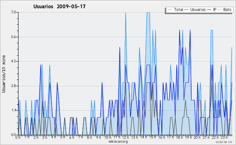Click the '12 h' x-axis label
The width and height of the screenshot is (236, 145).
pyautogui.click(x=125, y=138)
